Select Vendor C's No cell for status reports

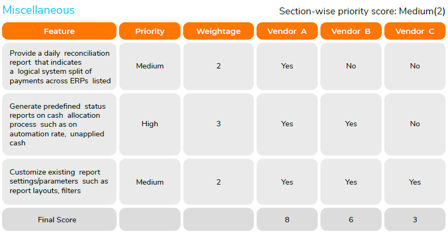point(415,124)
